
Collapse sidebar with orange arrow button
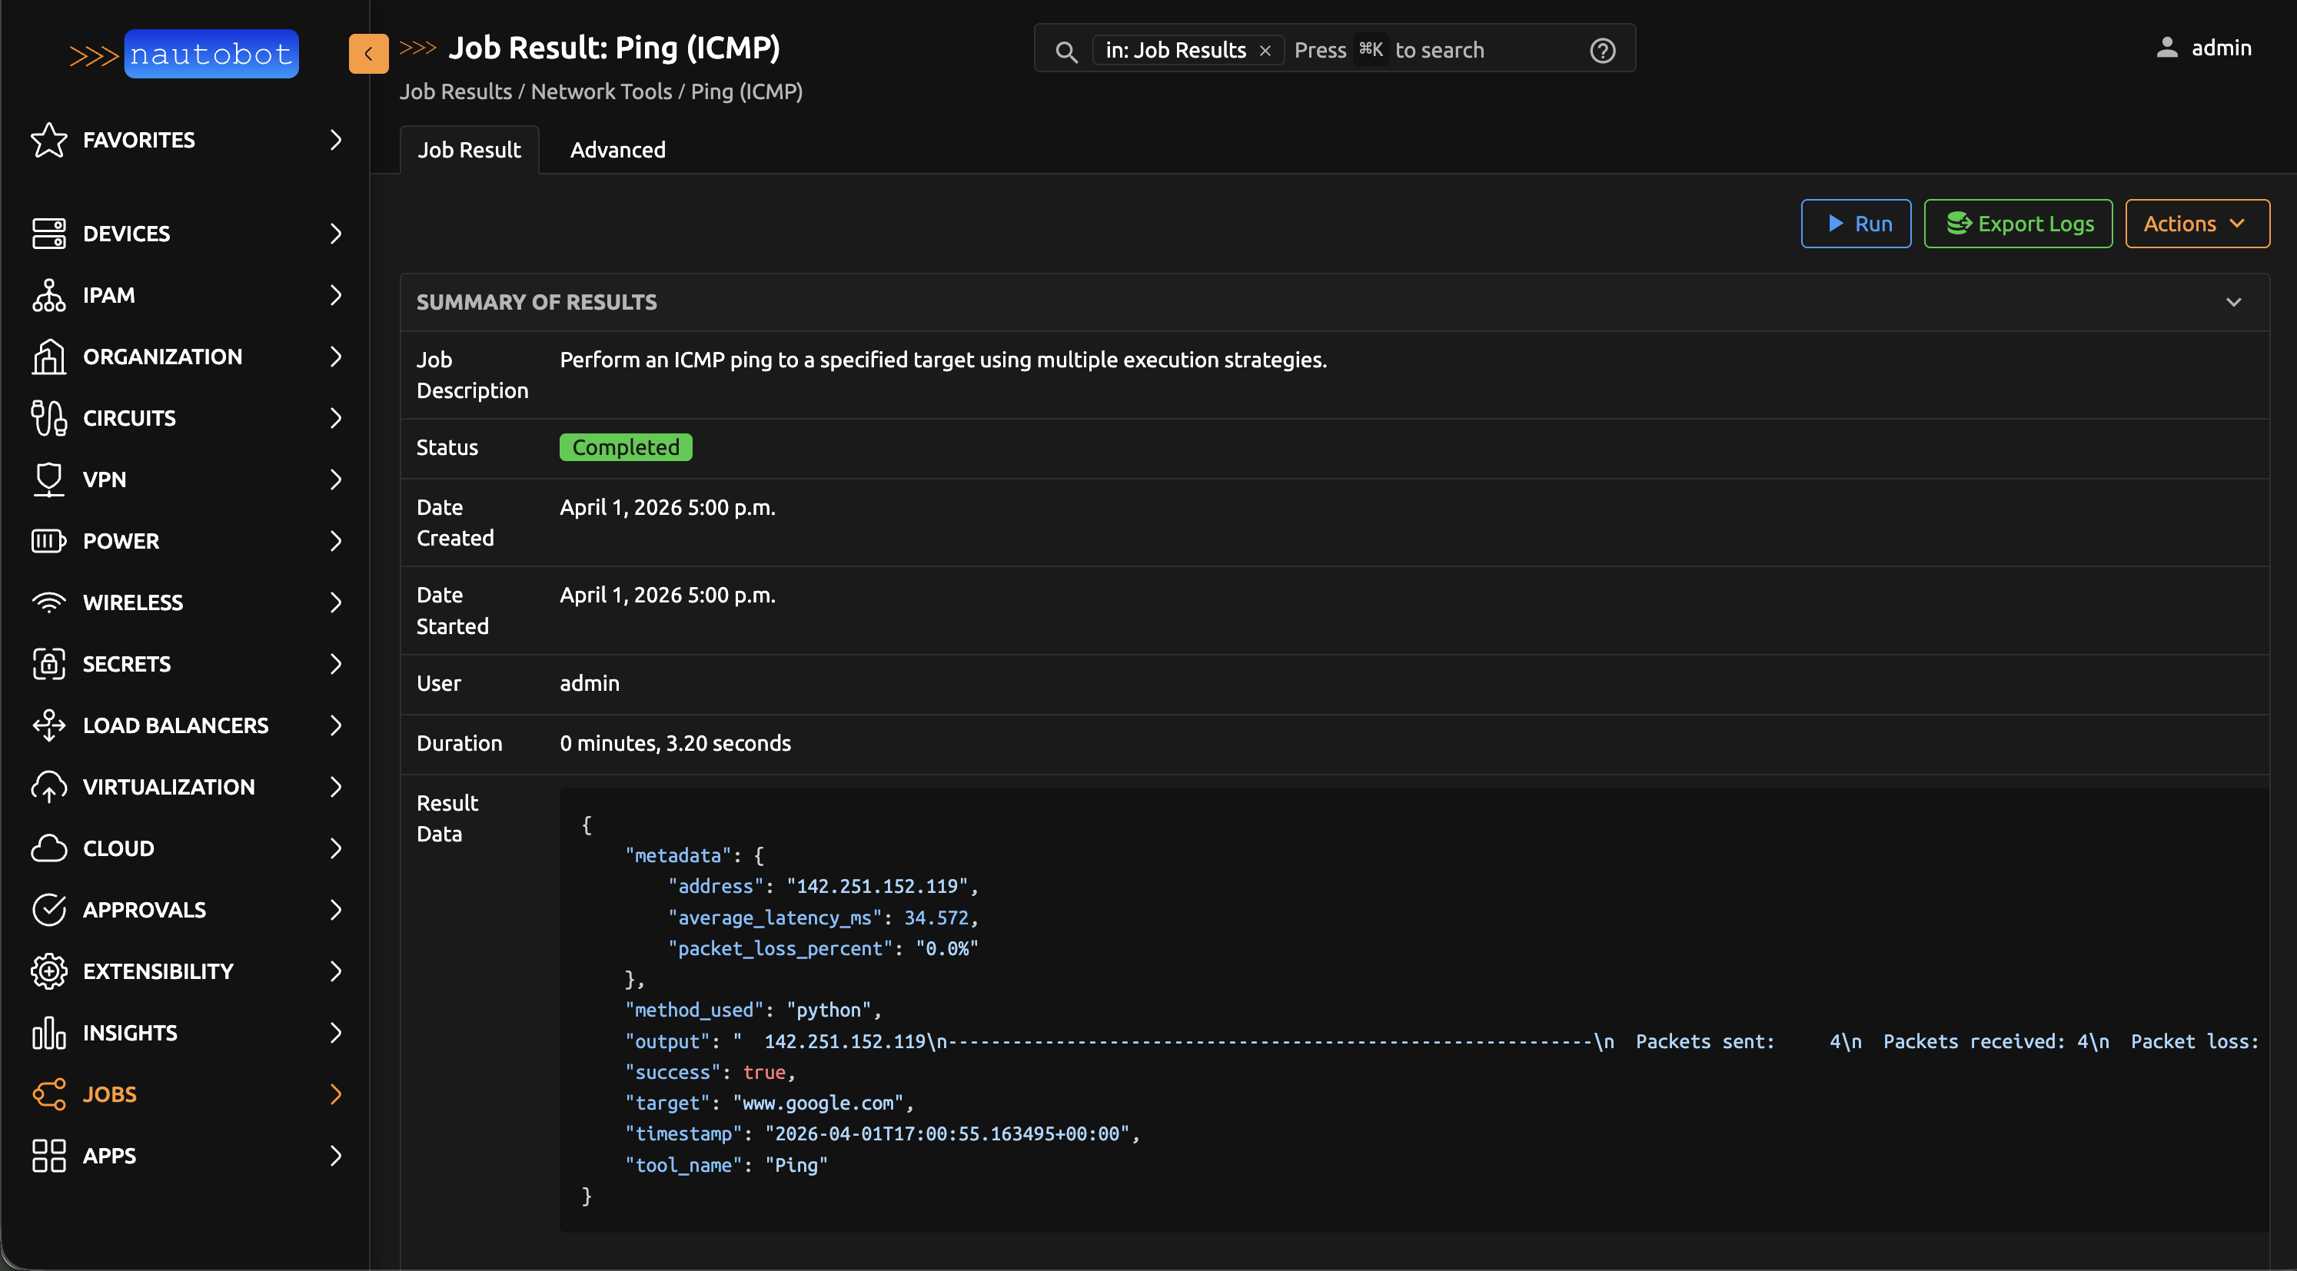coord(368,54)
